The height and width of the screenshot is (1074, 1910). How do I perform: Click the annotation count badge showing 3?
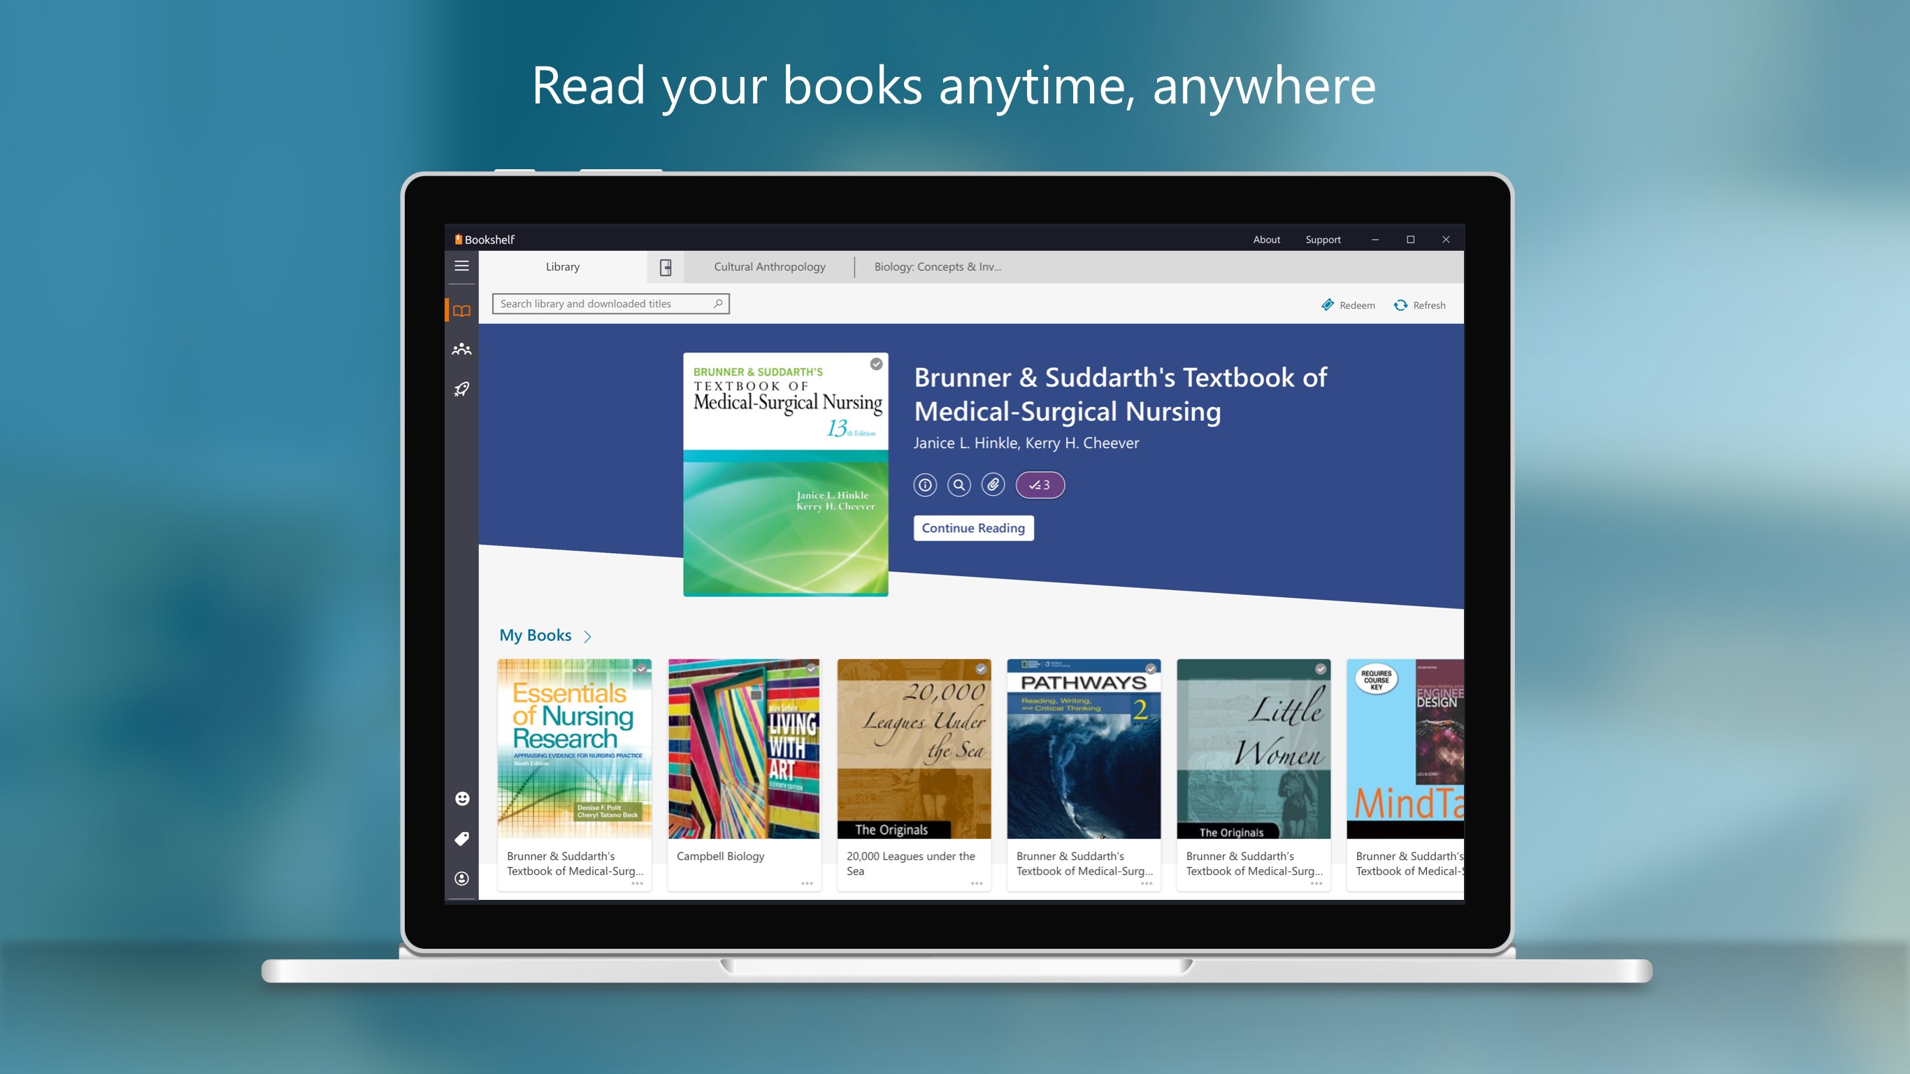1040,484
